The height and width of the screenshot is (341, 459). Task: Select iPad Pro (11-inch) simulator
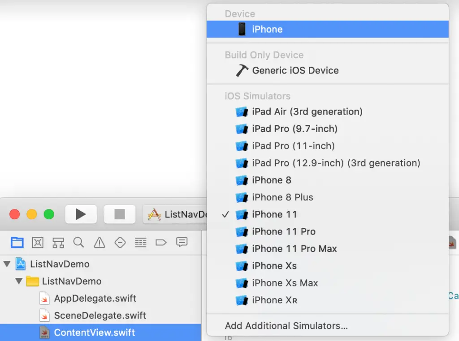(x=328, y=146)
